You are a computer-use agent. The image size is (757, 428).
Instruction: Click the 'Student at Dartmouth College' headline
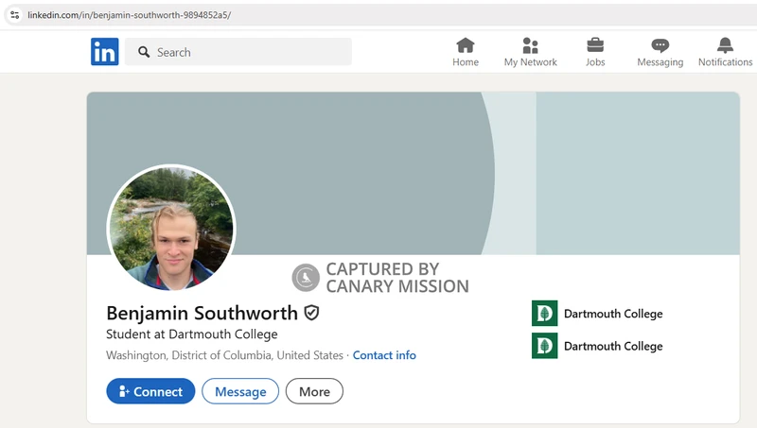point(192,334)
